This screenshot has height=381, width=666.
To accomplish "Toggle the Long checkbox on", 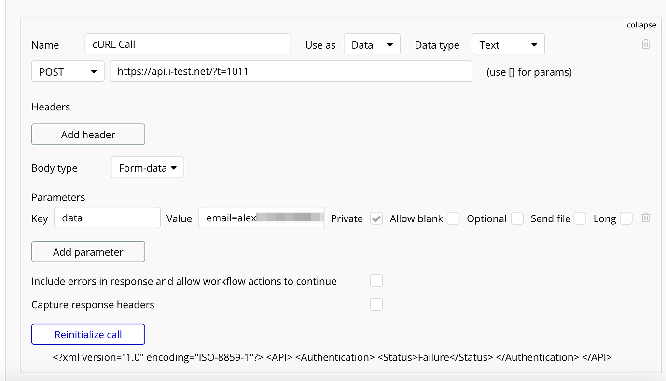I will tap(626, 218).
